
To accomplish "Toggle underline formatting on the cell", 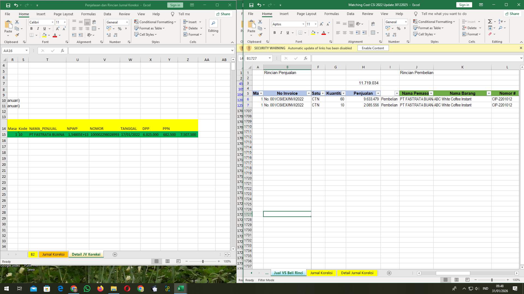I will [x=287, y=33].
